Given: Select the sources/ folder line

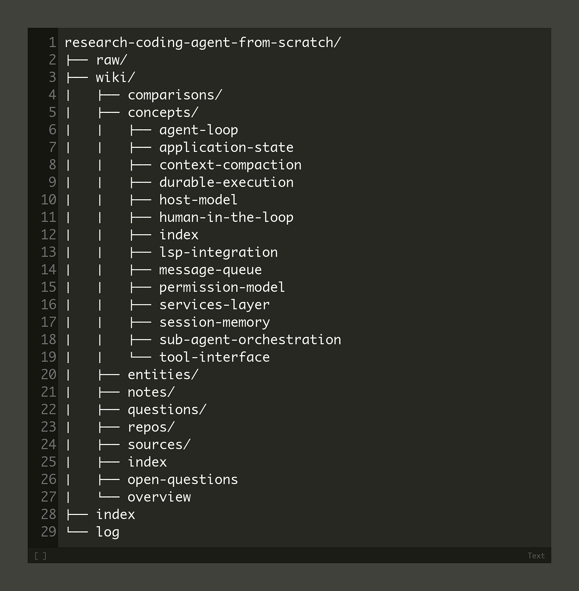Looking at the screenshot, I should click(x=159, y=445).
